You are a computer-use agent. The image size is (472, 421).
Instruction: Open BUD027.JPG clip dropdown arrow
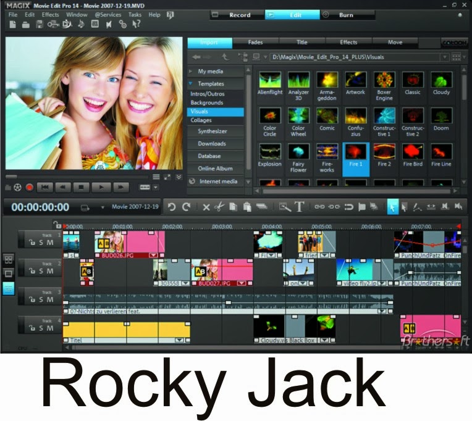(x=242, y=283)
